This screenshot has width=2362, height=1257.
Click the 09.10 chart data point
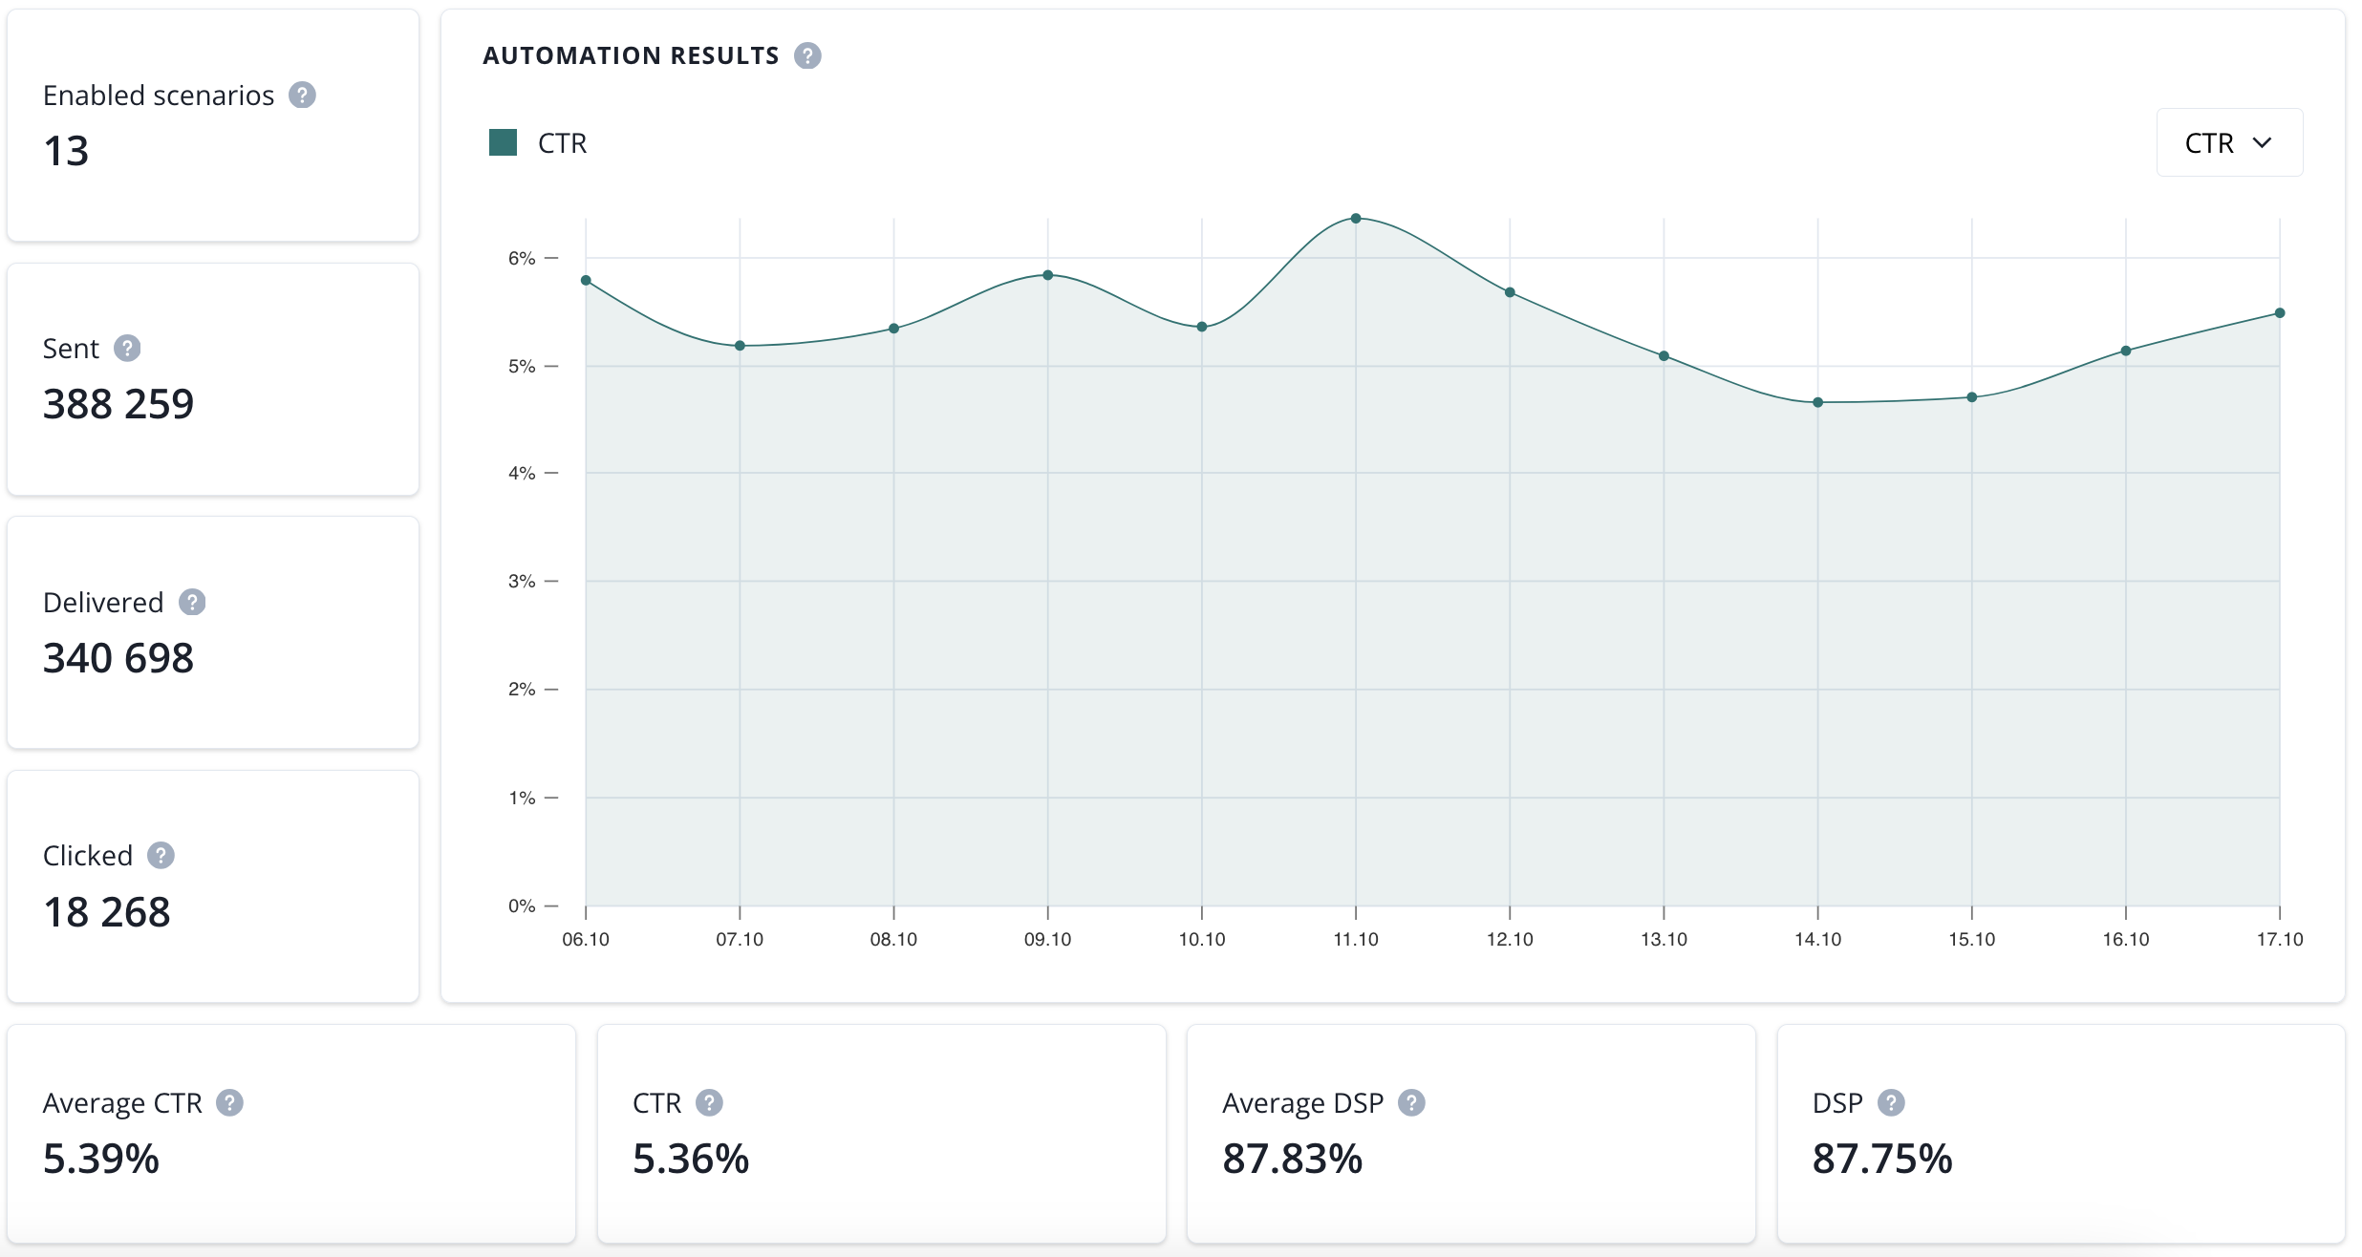pos(1048,275)
